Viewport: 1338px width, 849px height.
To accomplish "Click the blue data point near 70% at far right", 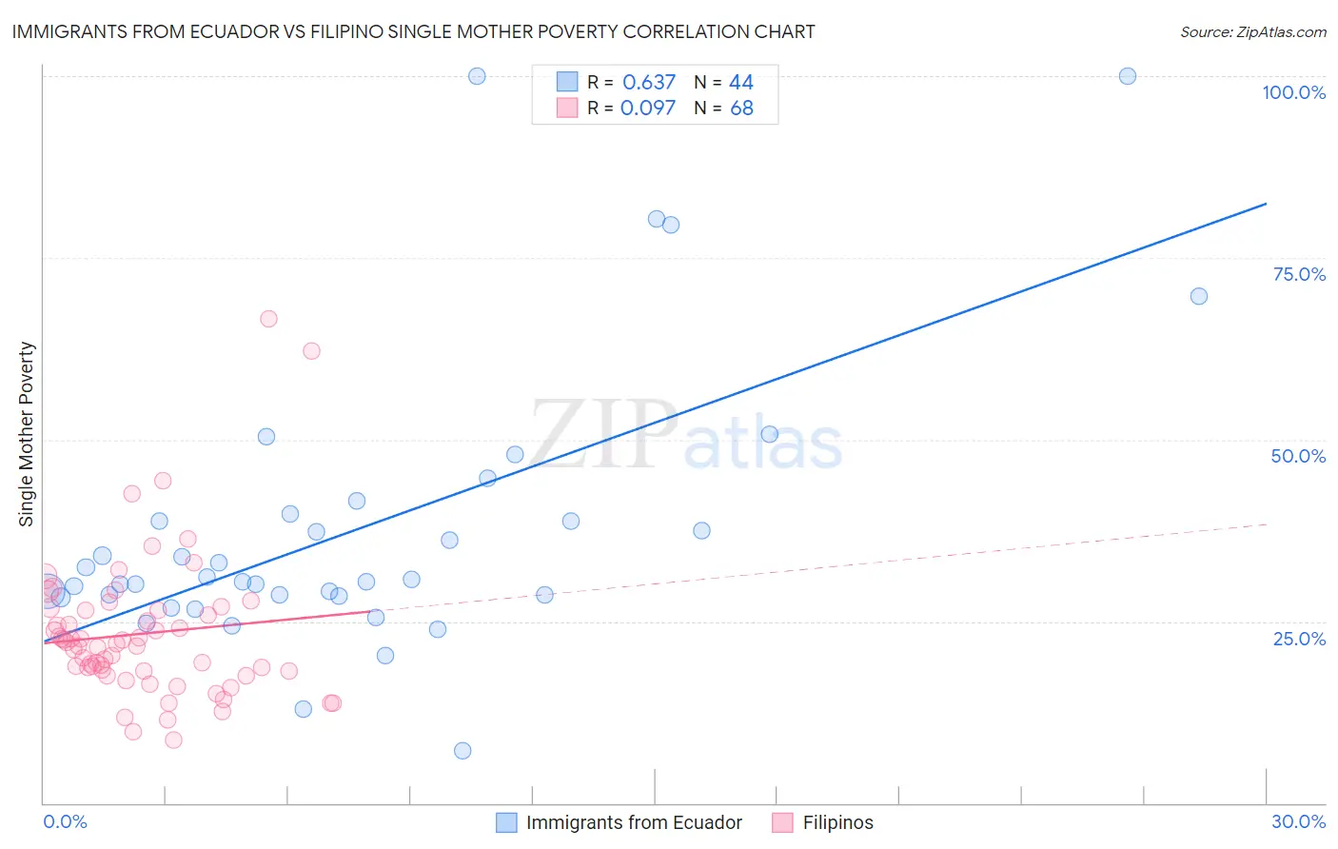I will point(1199,296).
